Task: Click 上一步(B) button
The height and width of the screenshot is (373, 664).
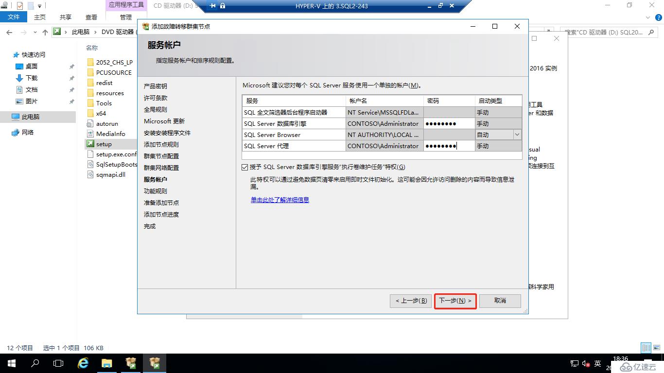Action: click(x=411, y=301)
